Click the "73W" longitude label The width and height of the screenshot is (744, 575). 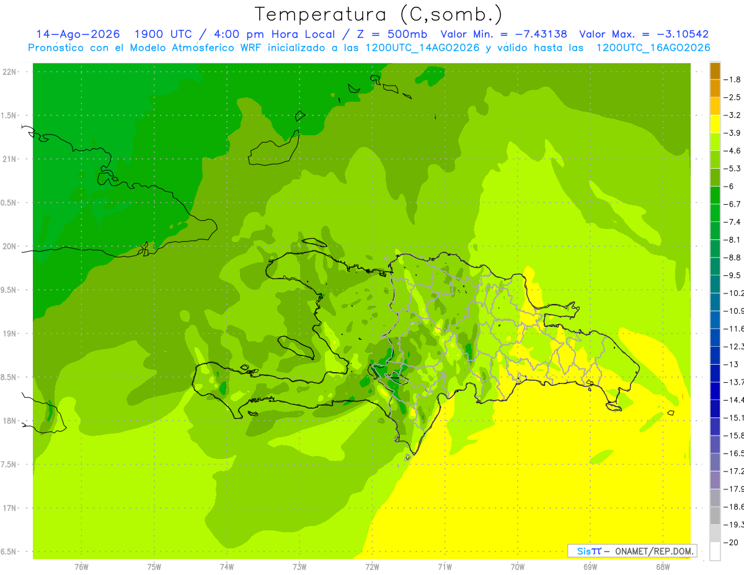299,566
